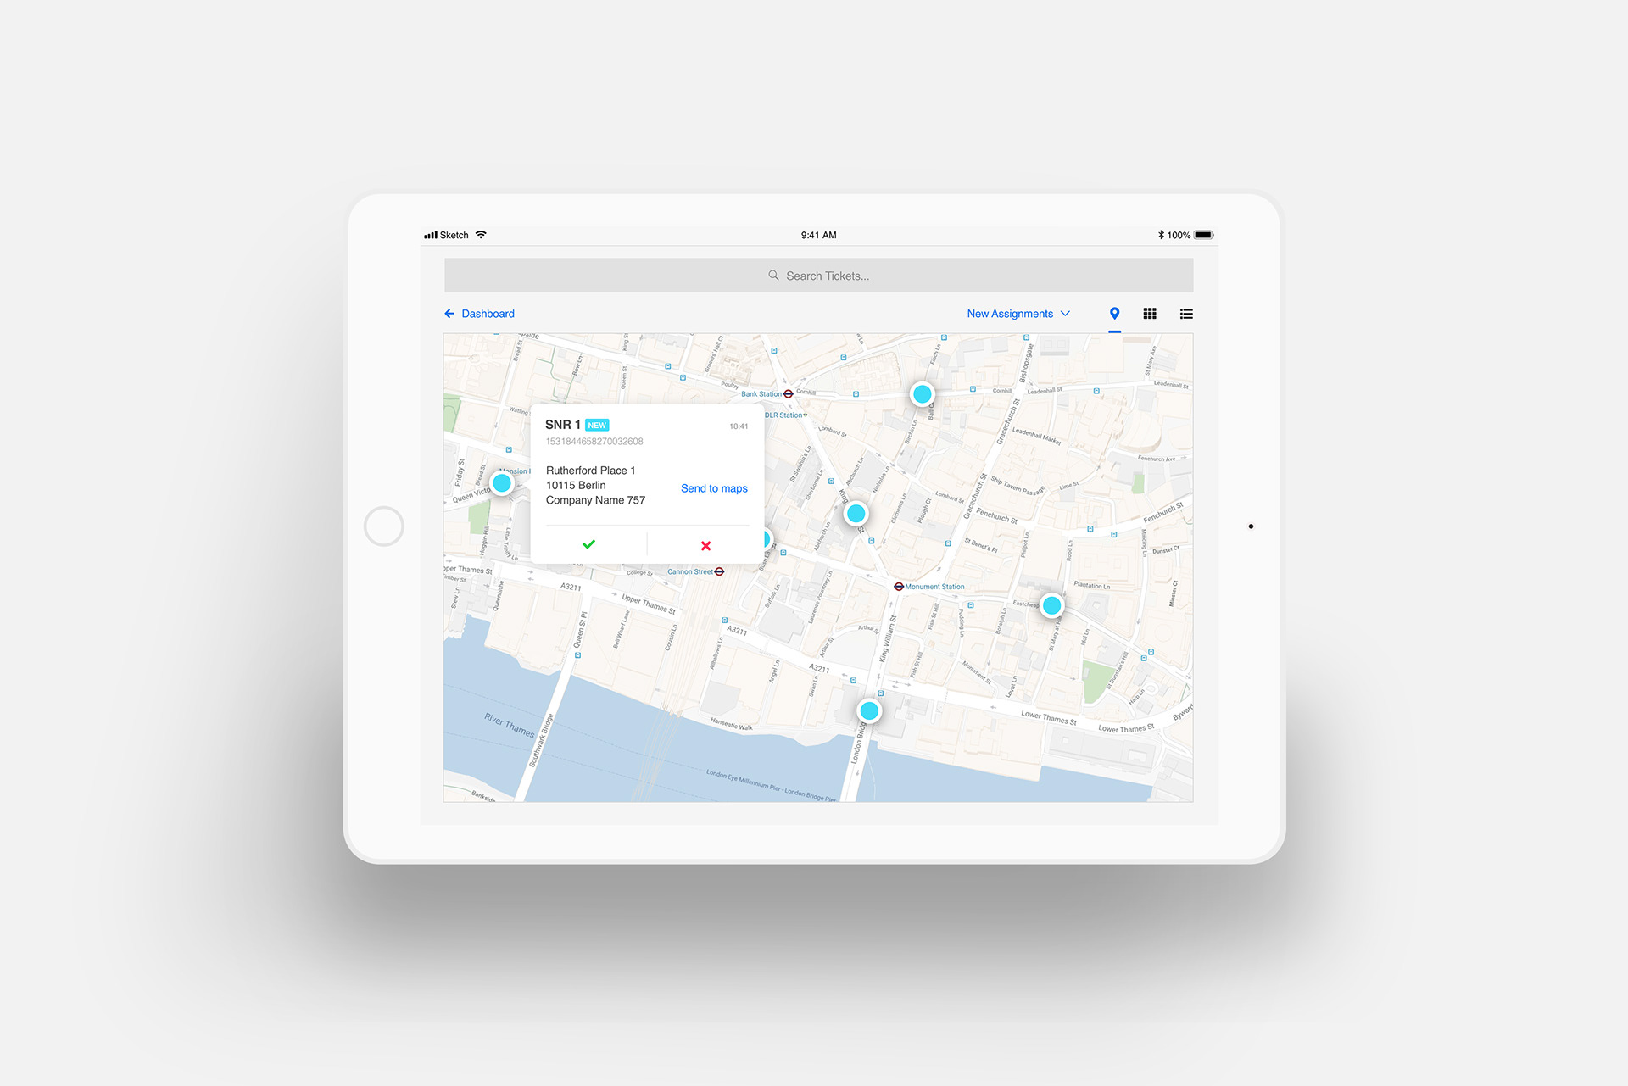The height and width of the screenshot is (1086, 1628).
Task: Click Monument Station label on map
Action: 934,587
